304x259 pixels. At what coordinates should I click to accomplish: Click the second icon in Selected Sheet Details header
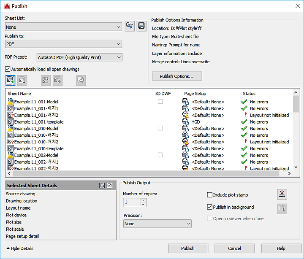(109, 185)
